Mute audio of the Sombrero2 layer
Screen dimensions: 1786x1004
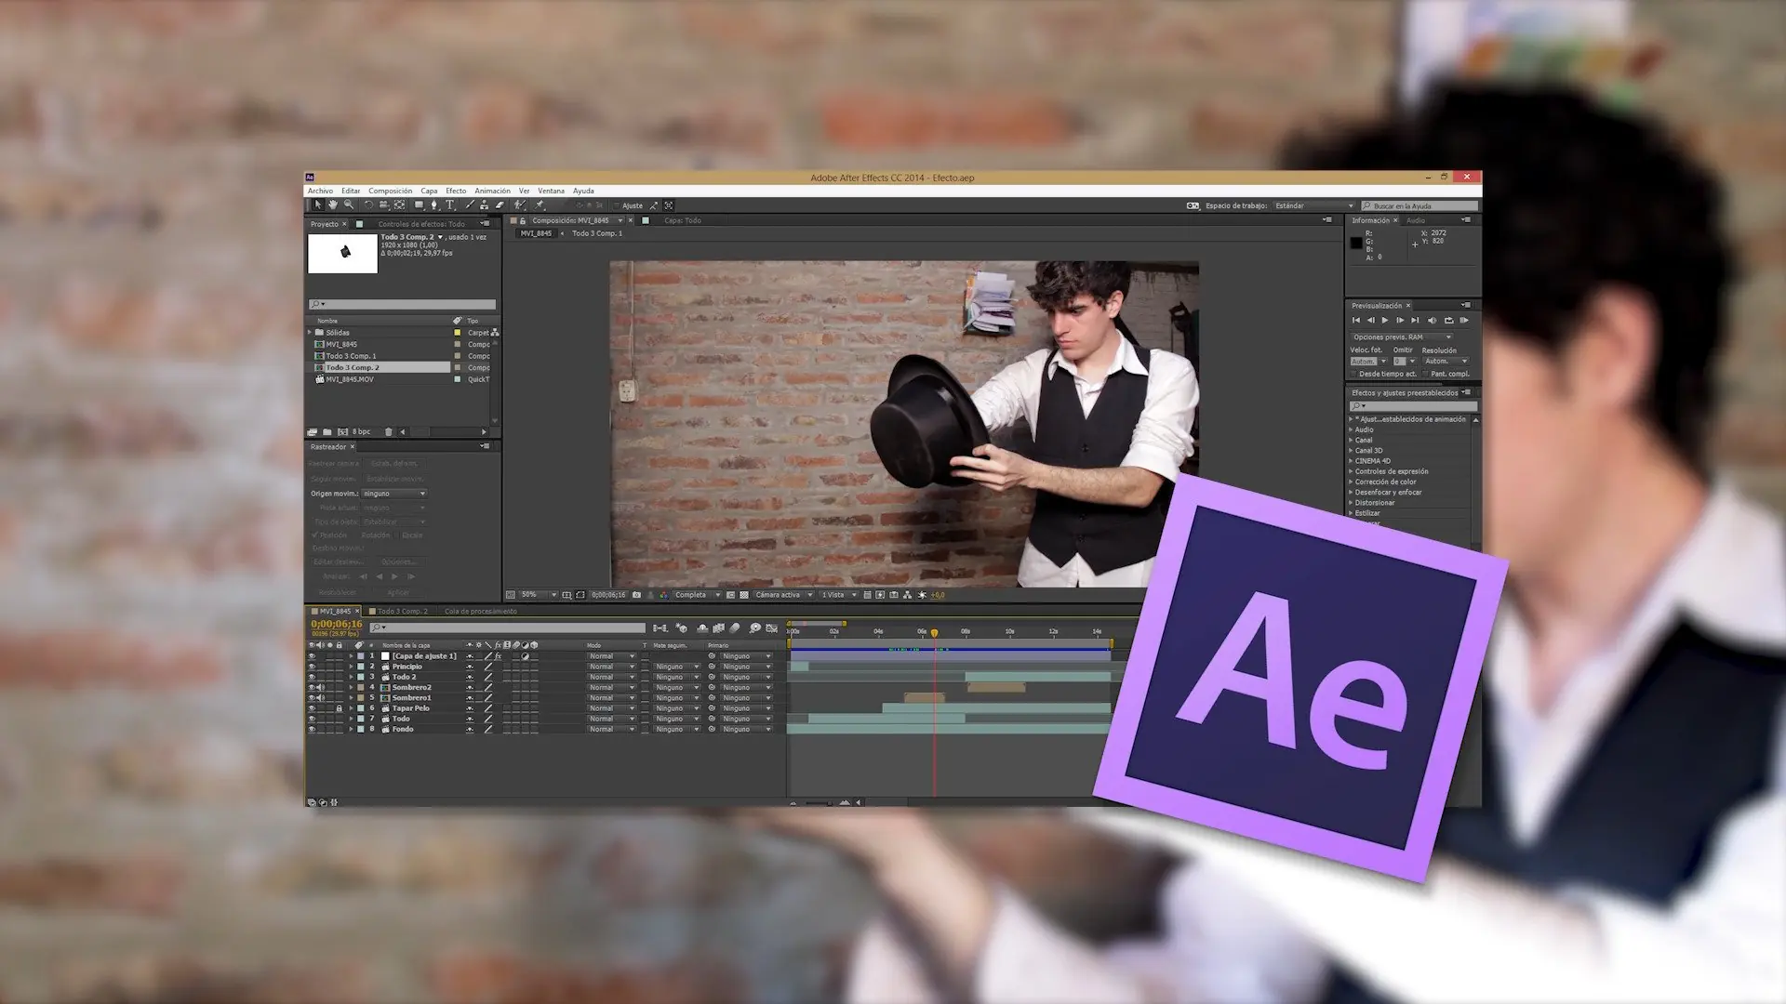321,688
